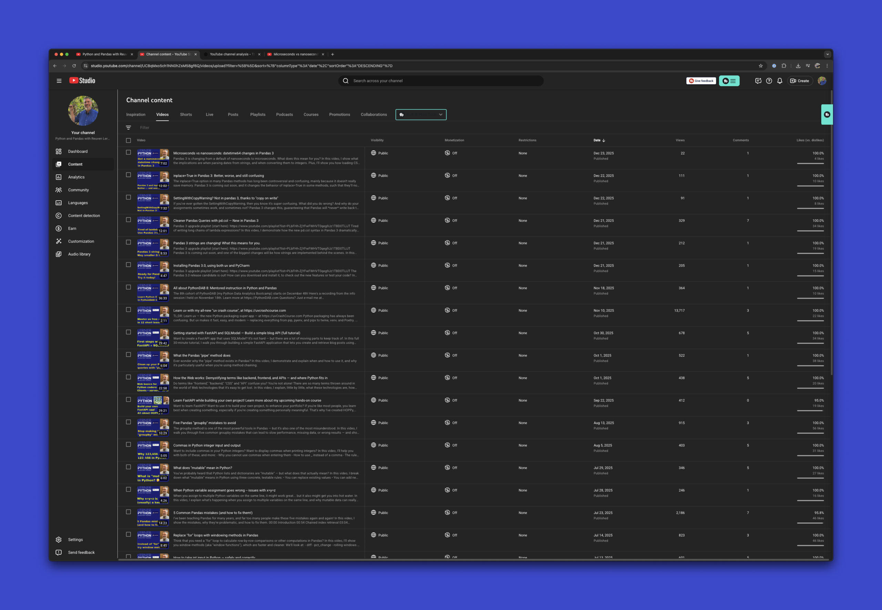Open the notifications bell icon
Screen dimensions: 882x610
coord(780,81)
